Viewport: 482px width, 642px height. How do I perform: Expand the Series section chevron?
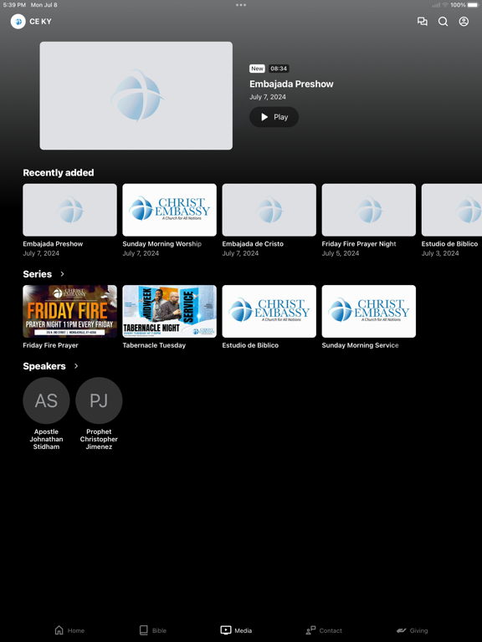(x=62, y=274)
